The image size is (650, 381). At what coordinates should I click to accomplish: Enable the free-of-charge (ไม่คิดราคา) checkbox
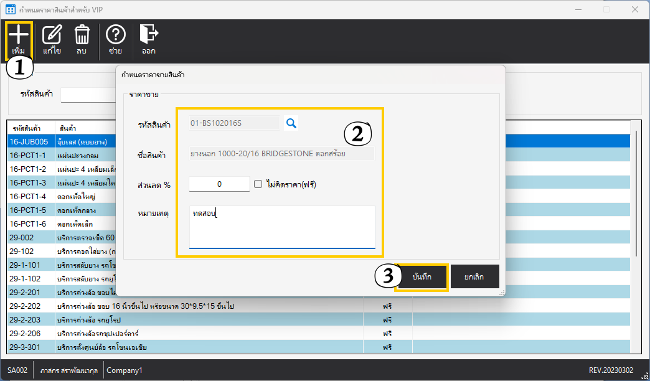click(258, 184)
